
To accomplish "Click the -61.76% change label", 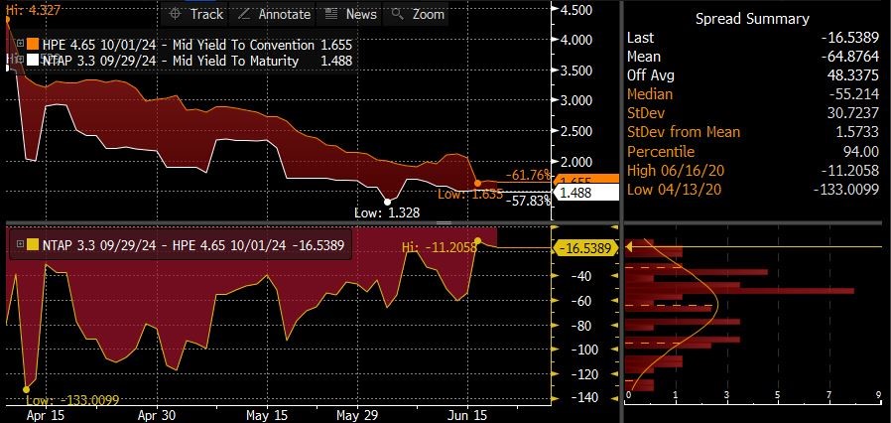I will coord(531,174).
